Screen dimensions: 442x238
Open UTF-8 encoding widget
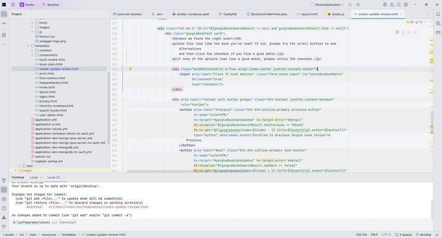click(386, 235)
